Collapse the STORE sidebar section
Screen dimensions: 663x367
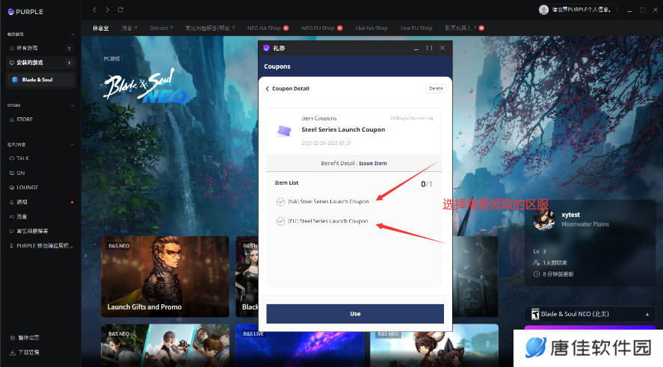(73, 105)
